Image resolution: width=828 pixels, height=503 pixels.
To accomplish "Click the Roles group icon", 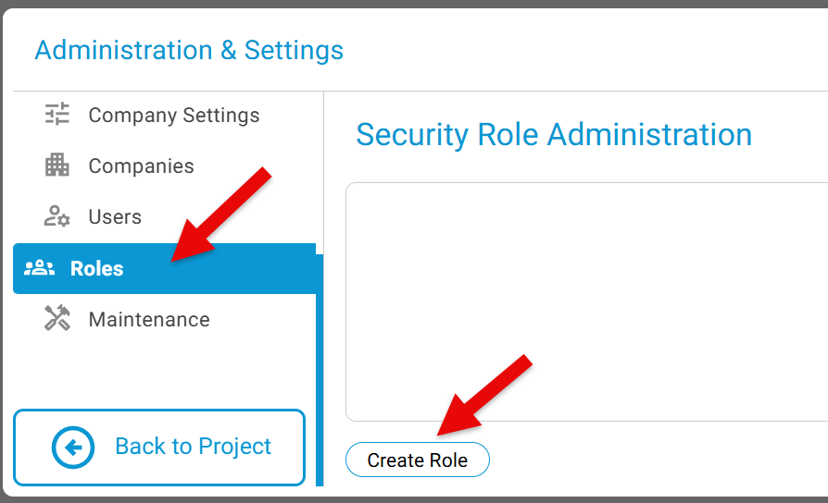I will click(x=40, y=269).
